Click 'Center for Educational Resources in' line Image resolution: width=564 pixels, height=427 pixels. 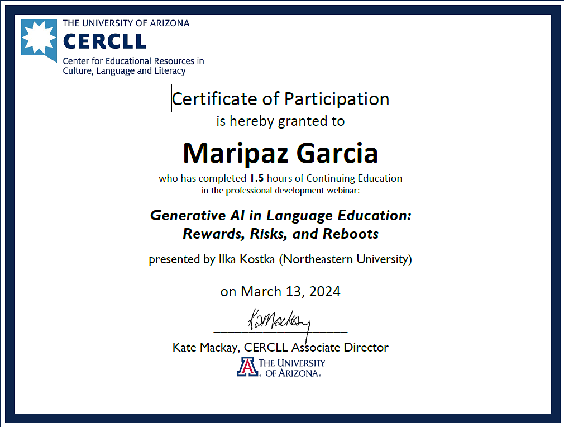click(x=133, y=61)
